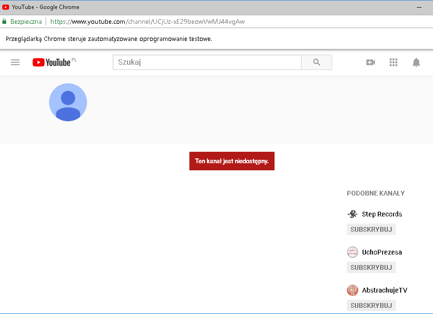Click the YouTube favicon in title bar
Viewport: 433px width, 314px height.
(6, 7)
